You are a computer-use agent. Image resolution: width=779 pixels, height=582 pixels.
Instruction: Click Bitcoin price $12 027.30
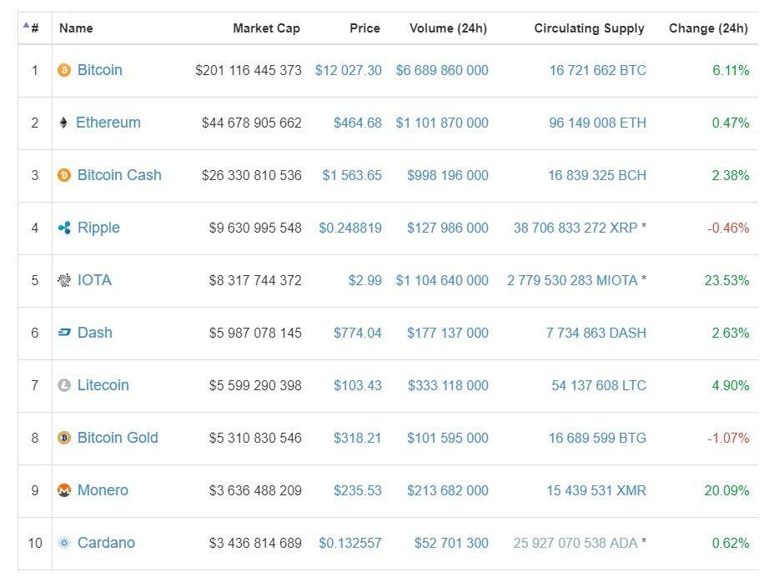349,71
